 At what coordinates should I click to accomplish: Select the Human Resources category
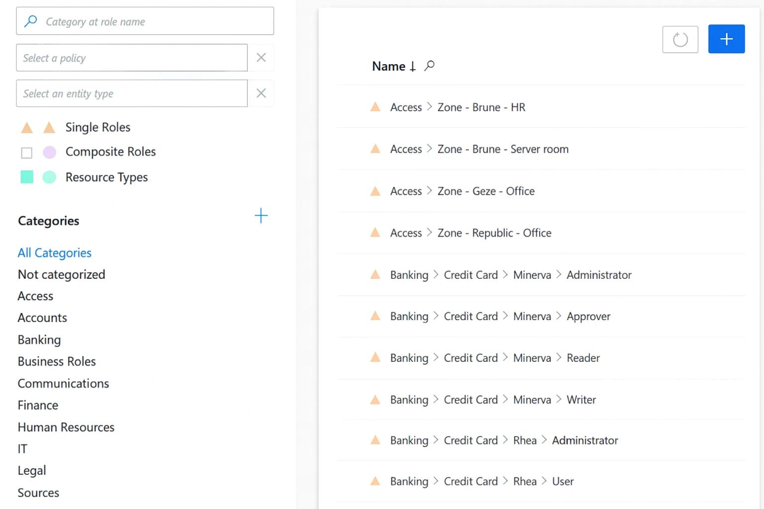click(66, 427)
